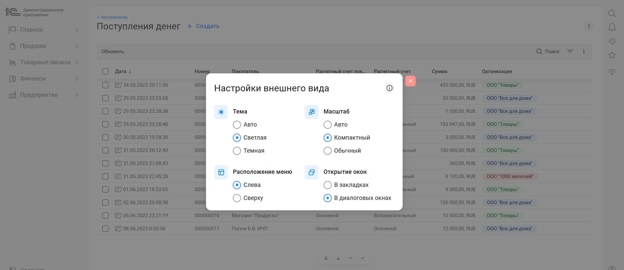Viewport: 624px width, 270px height.
Task: Open global search magnifier in right sidebar
Action: point(612,13)
